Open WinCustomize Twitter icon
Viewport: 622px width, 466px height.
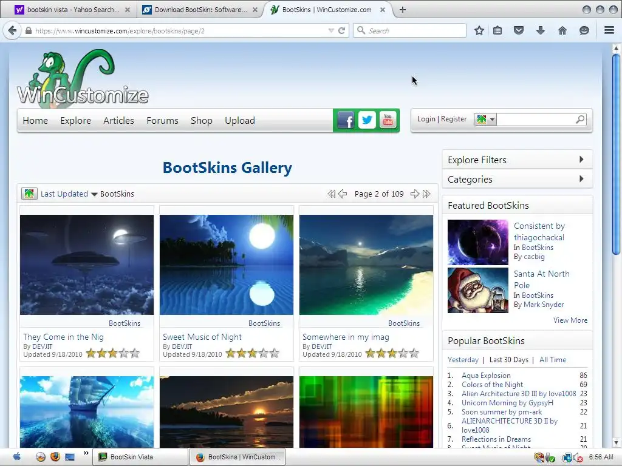(367, 120)
